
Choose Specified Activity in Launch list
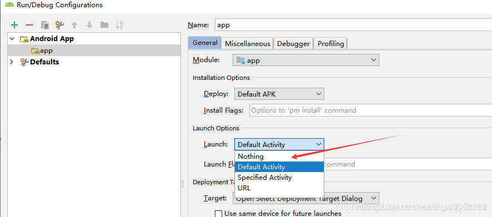pos(279,178)
